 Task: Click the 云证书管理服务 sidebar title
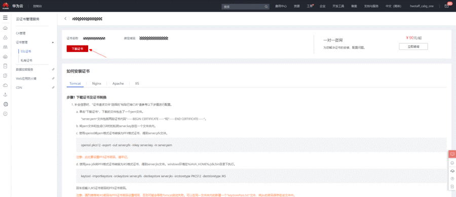pyautogui.click(x=27, y=19)
